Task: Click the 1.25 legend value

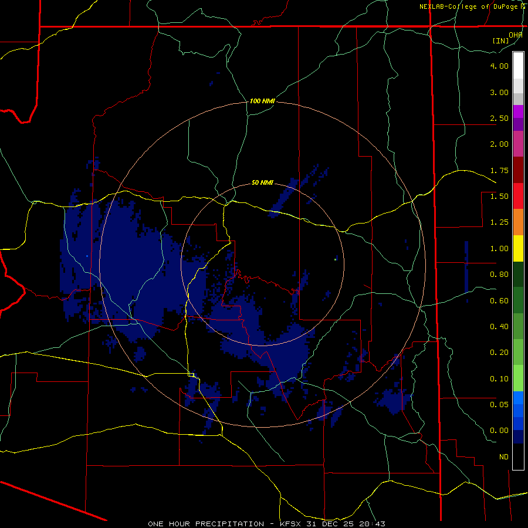Action: [499, 222]
